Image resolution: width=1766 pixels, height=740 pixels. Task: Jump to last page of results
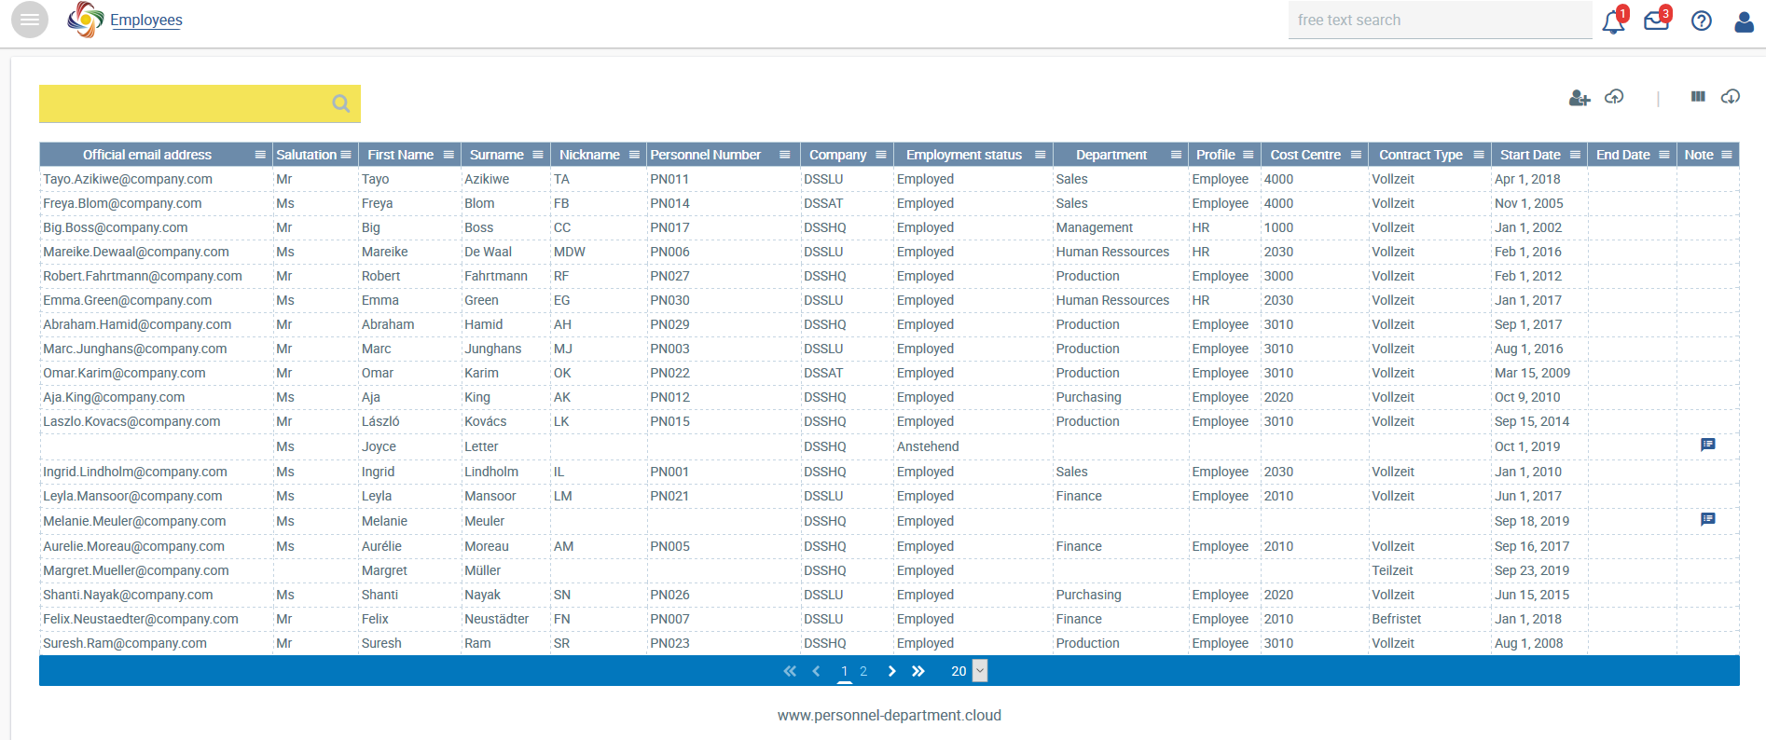tap(918, 671)
